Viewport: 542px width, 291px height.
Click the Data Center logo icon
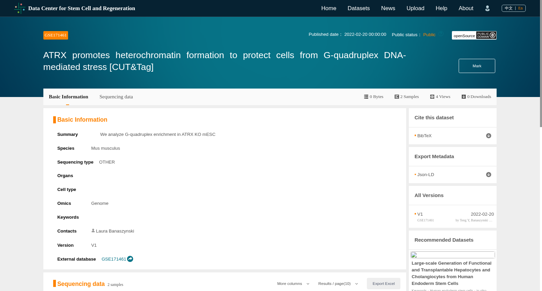point(20,8)
